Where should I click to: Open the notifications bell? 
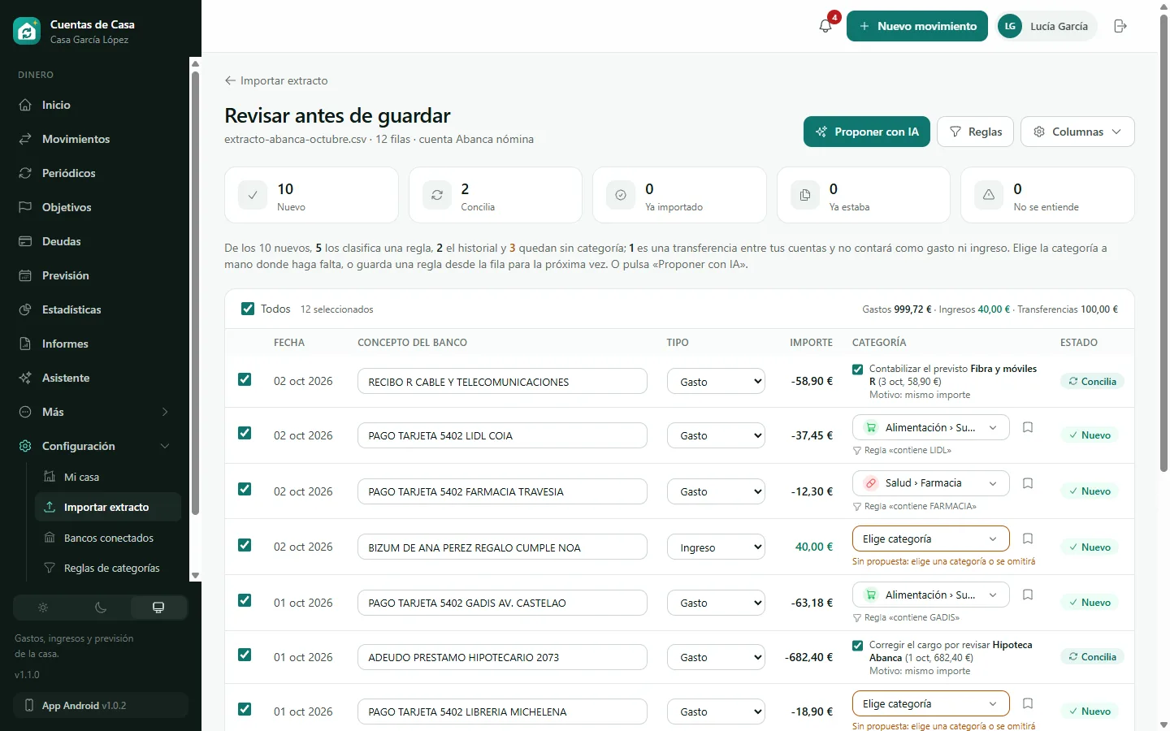825,26
